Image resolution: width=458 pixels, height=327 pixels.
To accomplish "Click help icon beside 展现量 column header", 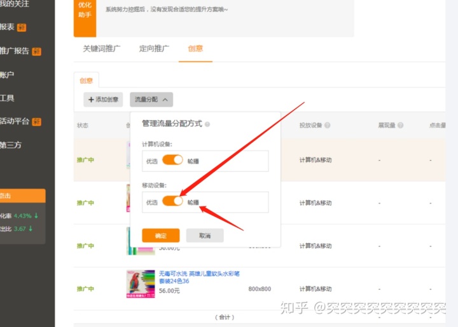I will tap(401, 125).
